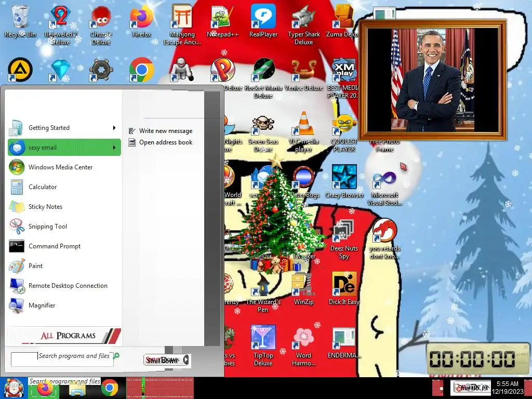The height and width of the screenshot is (399, 532).
Task: Open Seven Seas Deluxe desktop icon
Action: [263, 133]
